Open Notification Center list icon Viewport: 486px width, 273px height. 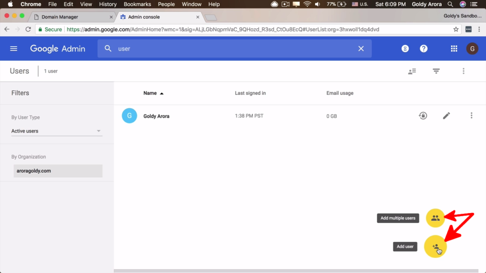[x=474, y=4]
